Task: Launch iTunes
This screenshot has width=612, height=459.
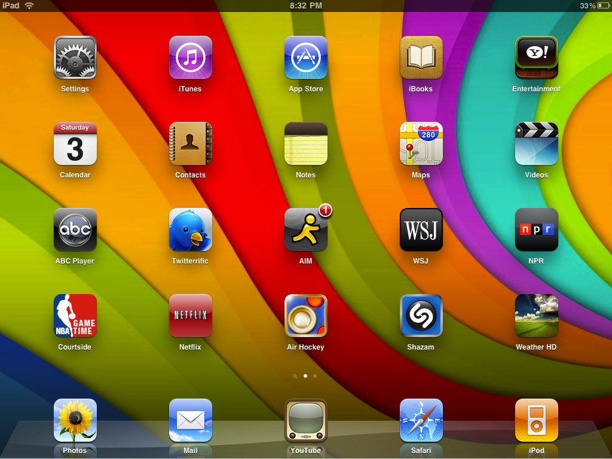Action: (191, 58)
